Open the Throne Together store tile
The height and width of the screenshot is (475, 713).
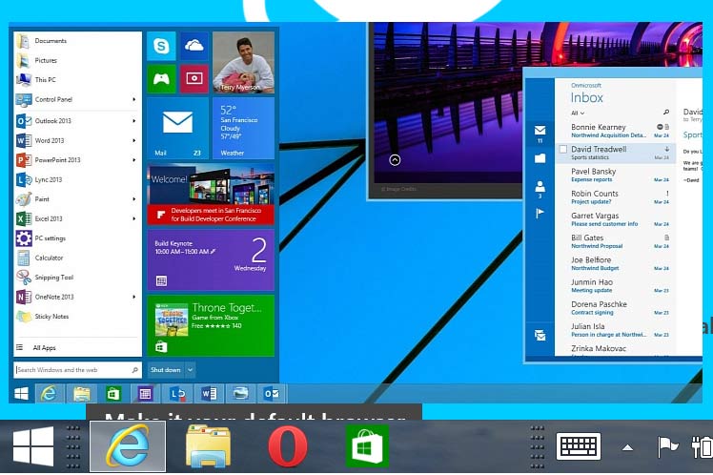211,326
